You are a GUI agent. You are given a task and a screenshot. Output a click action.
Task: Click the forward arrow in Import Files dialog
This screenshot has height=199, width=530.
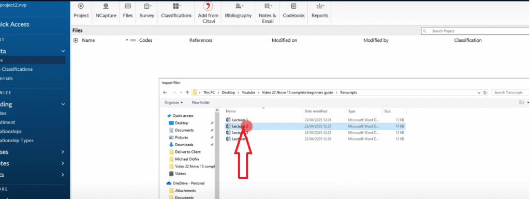pyautogui.click(x=173, y=93)
